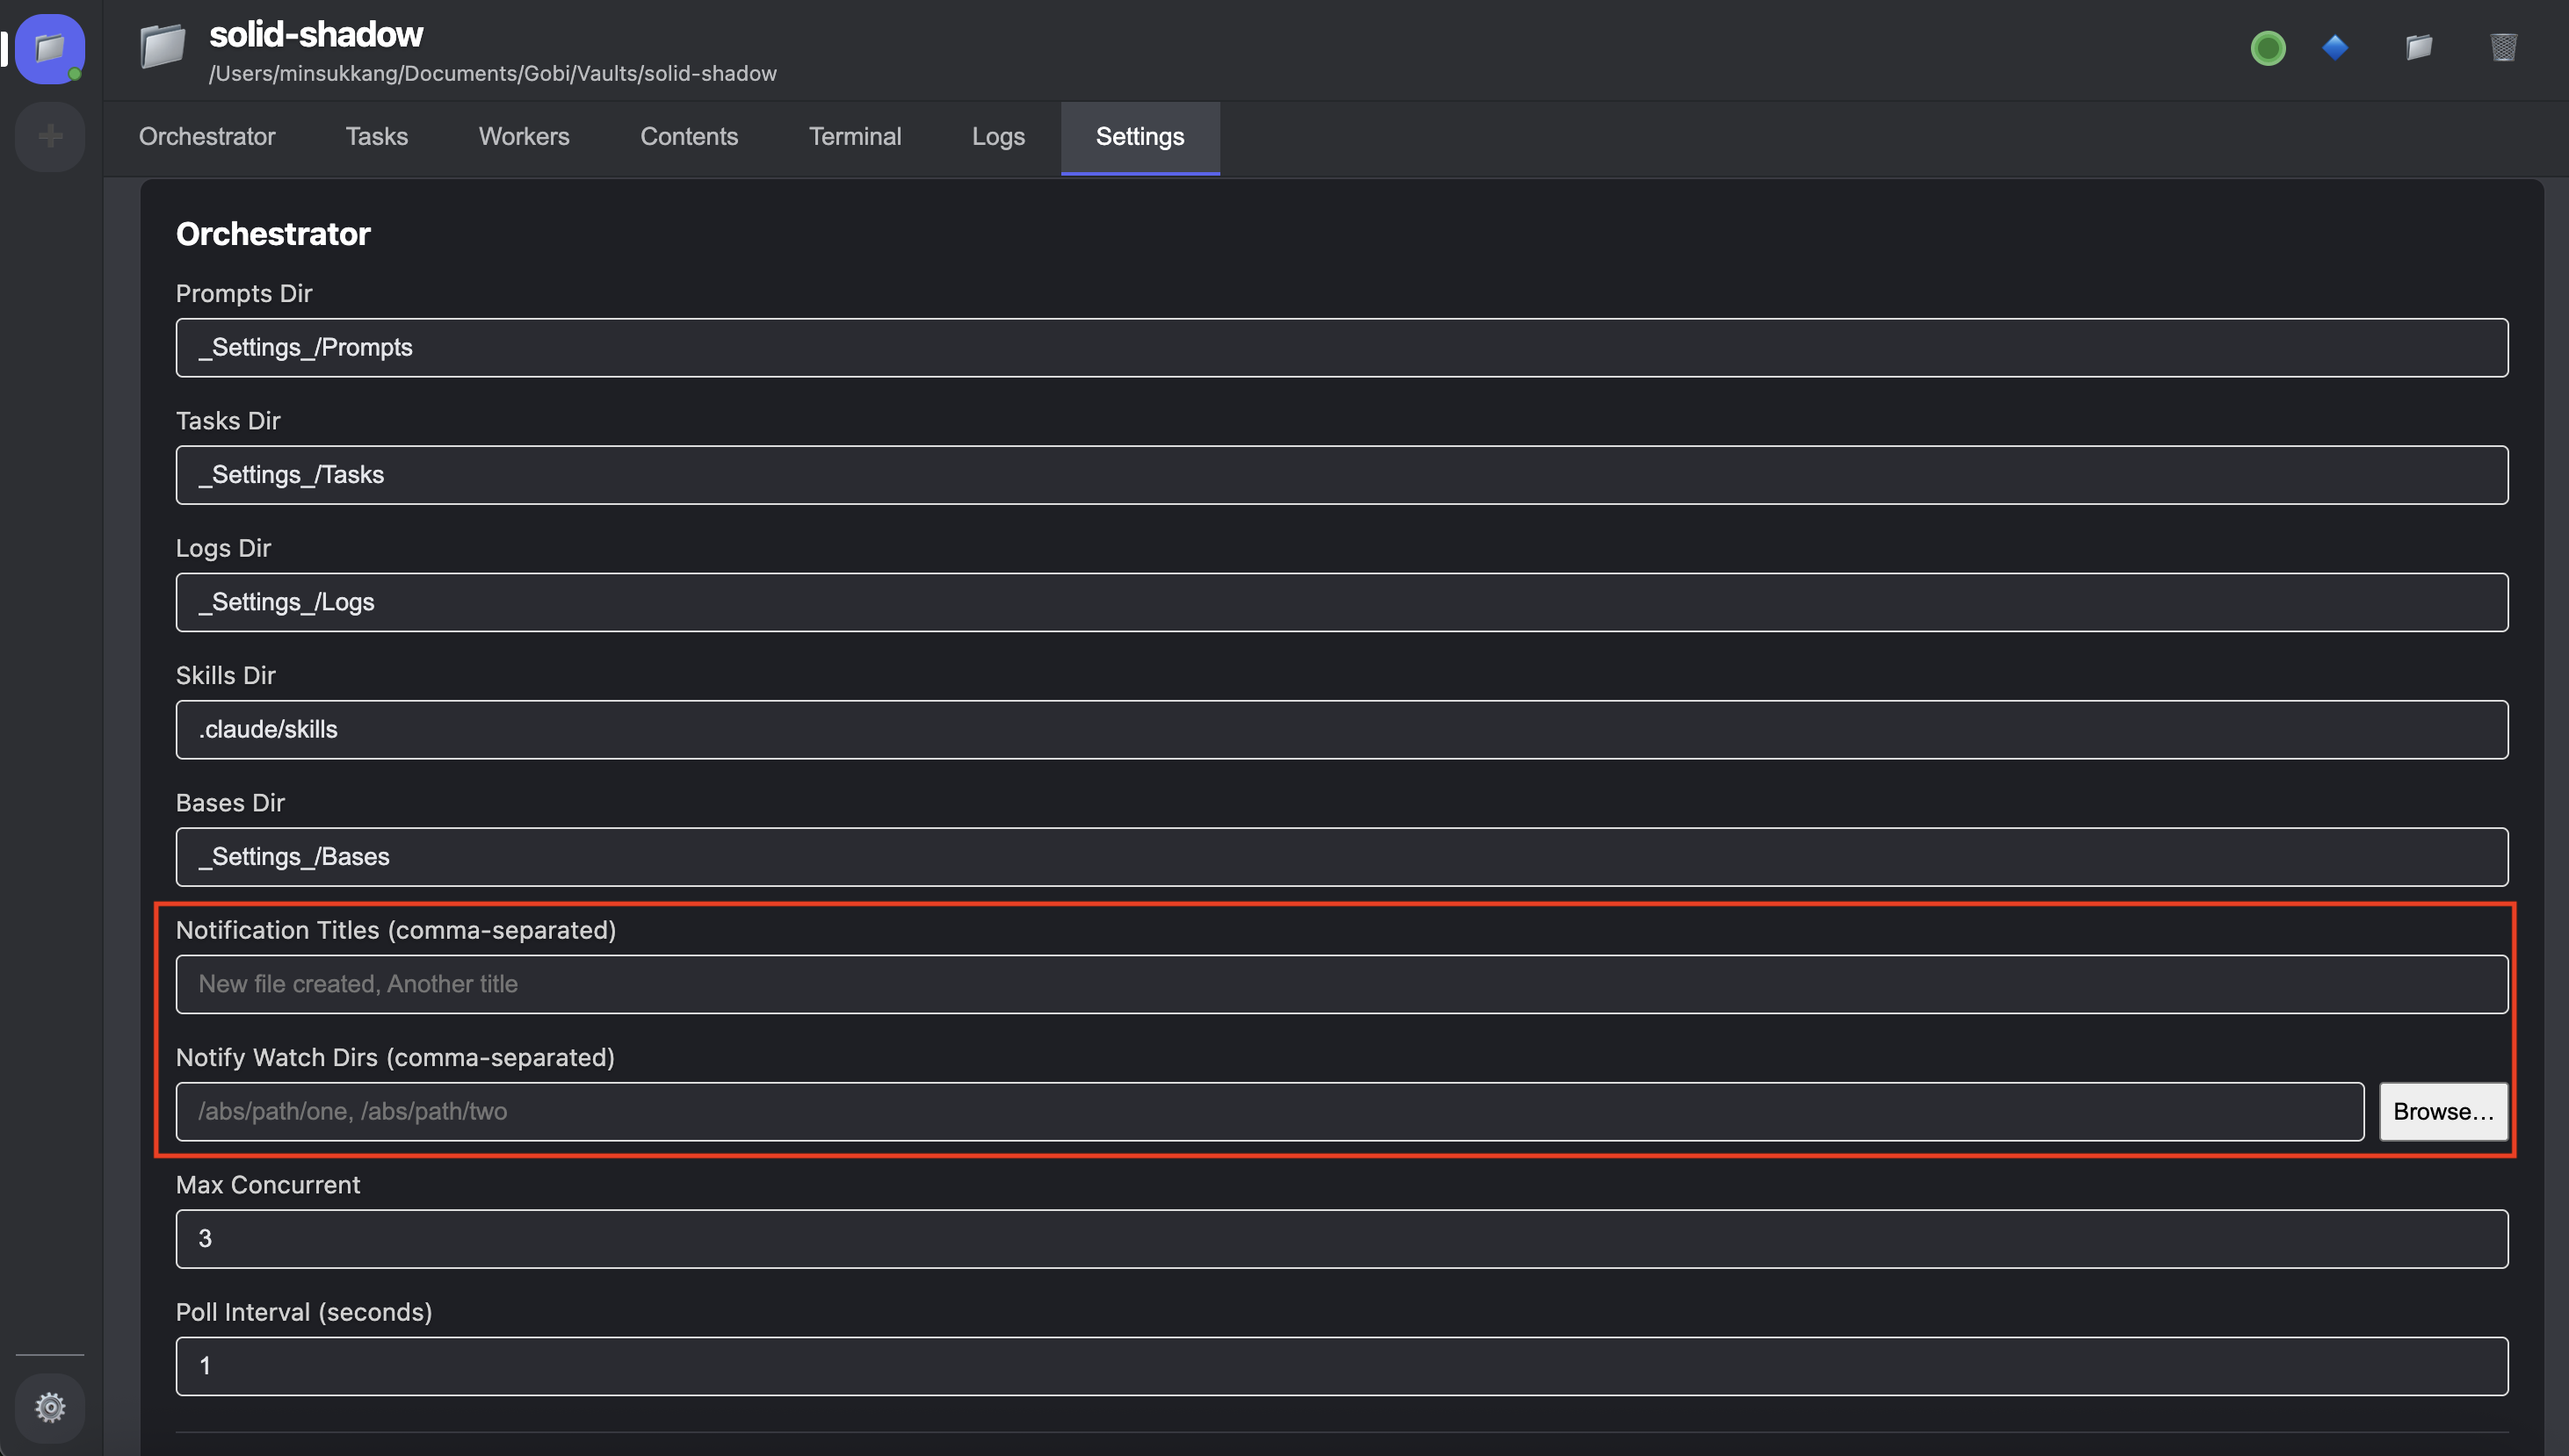The width and height of the screenshot is (2569, 1456).
Task: Open the Contents tab
Action: (688, 137)
